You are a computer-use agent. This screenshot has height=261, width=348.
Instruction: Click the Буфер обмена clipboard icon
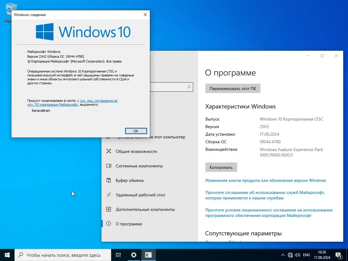(108, 180)
